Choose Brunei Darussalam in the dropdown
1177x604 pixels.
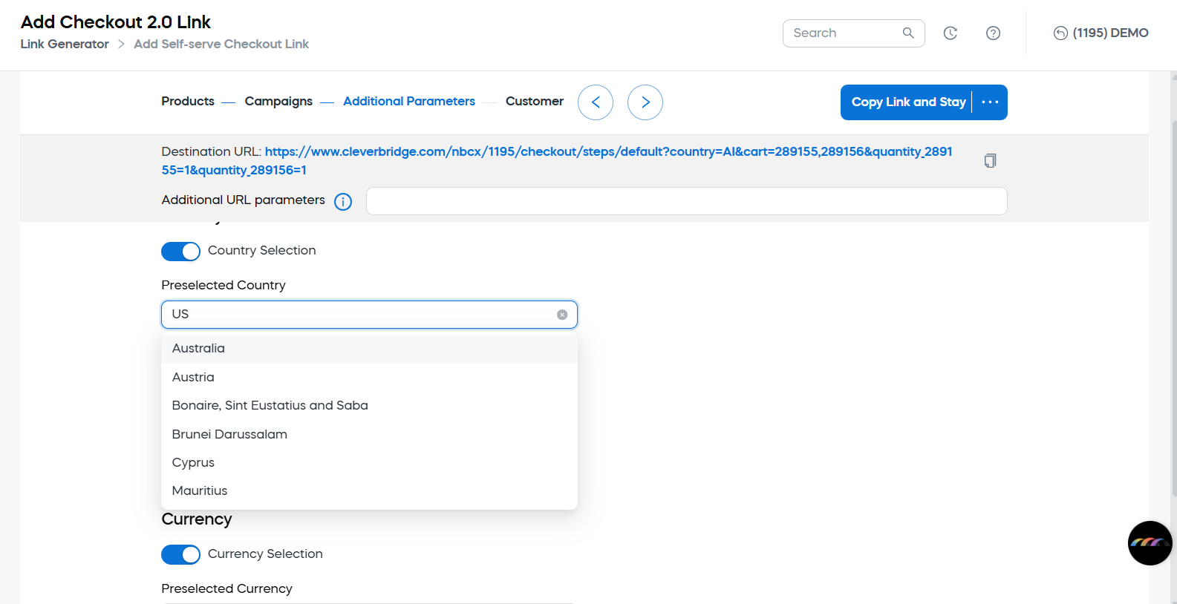point(229,434)
